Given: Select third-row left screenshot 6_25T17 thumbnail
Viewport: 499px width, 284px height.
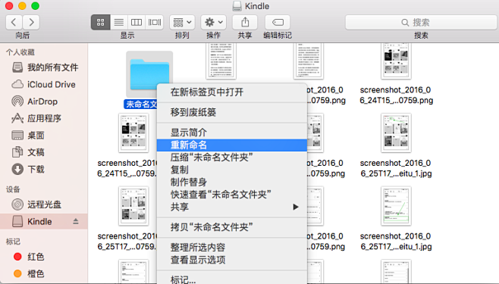Looking at the screenshot, I should [133, 206].
